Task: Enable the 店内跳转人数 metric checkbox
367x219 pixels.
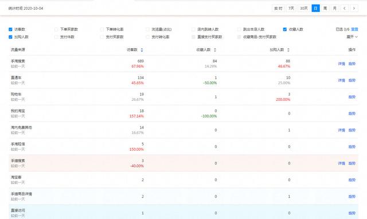Action: [193, 29]
